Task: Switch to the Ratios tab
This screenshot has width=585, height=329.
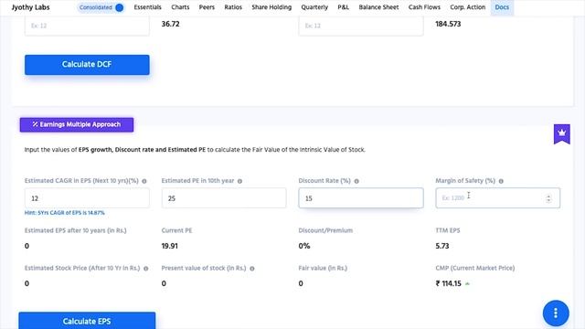Action: pos(233,7)
